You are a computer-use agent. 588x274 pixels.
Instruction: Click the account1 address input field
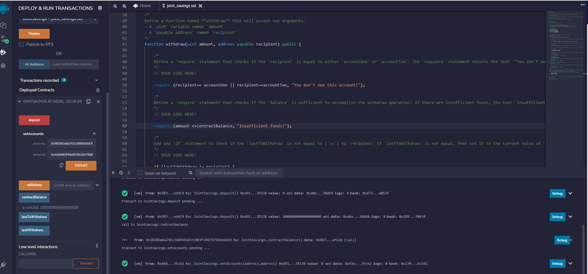tap(72, 144)
